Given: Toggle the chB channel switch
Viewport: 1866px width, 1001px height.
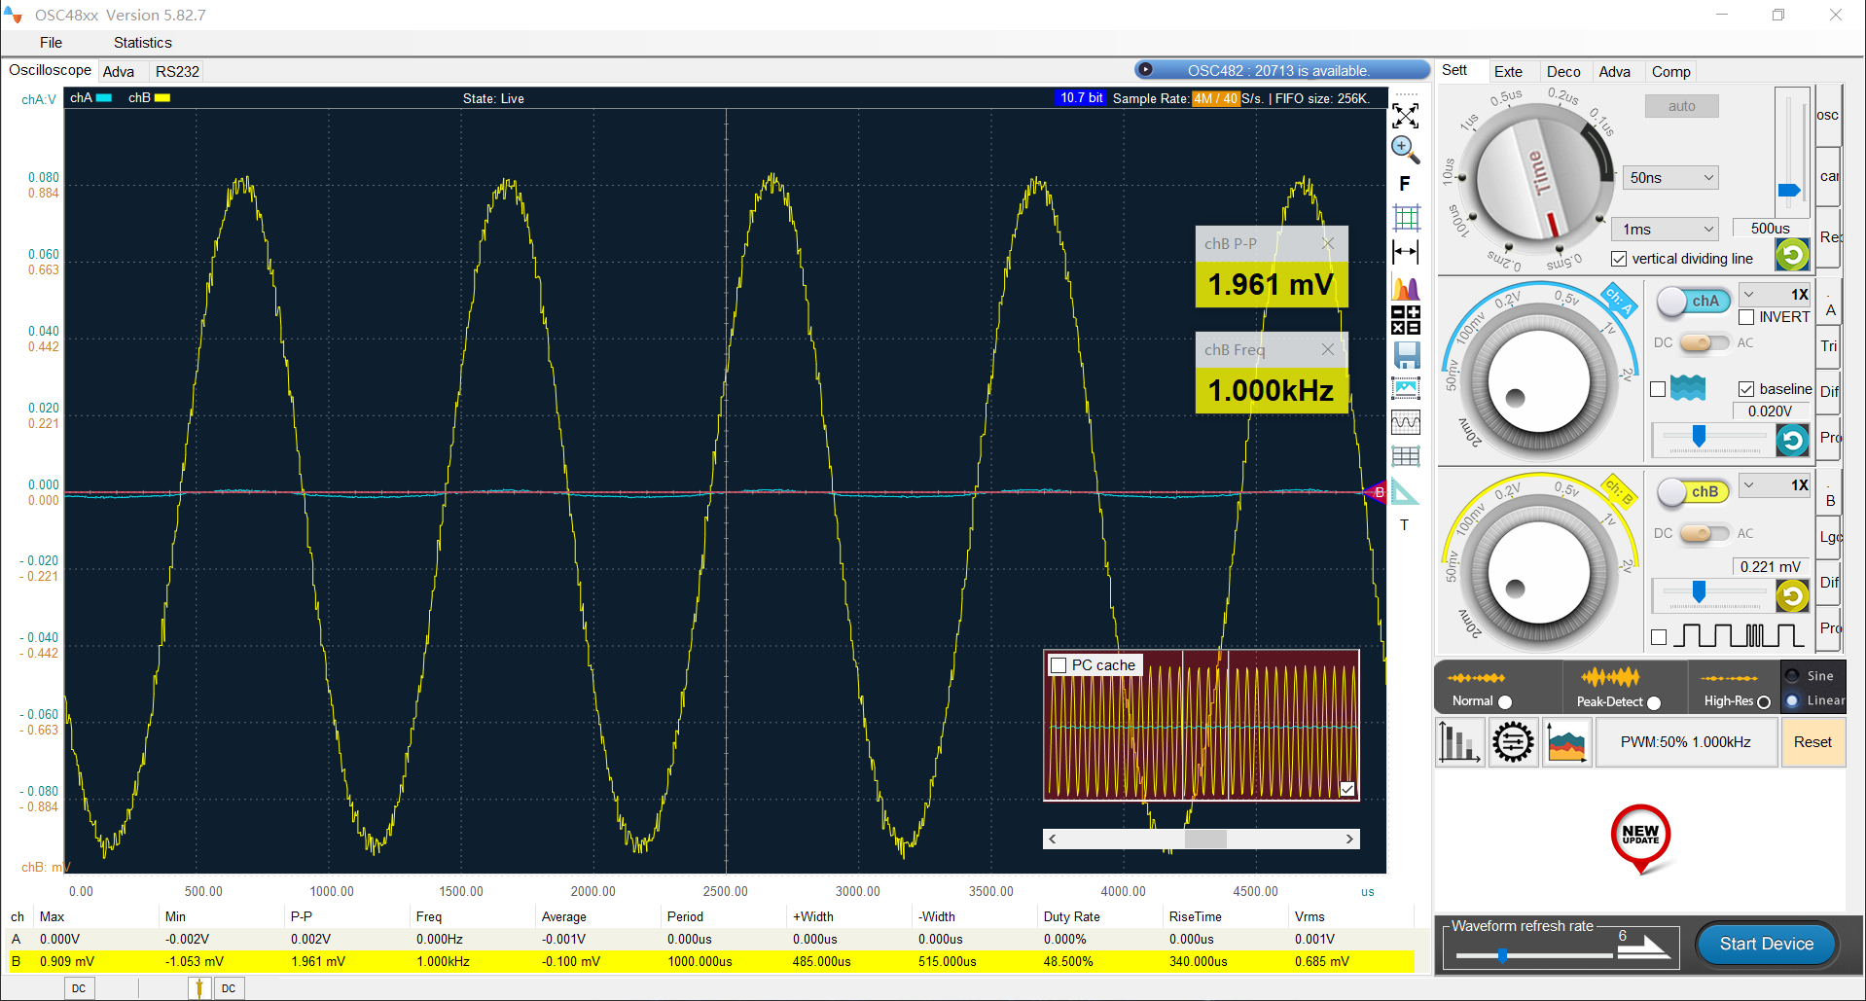Looking at the screenshot, I should [1694, 492].
